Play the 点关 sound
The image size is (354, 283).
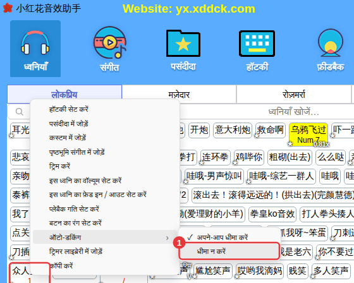pos(20,233)
